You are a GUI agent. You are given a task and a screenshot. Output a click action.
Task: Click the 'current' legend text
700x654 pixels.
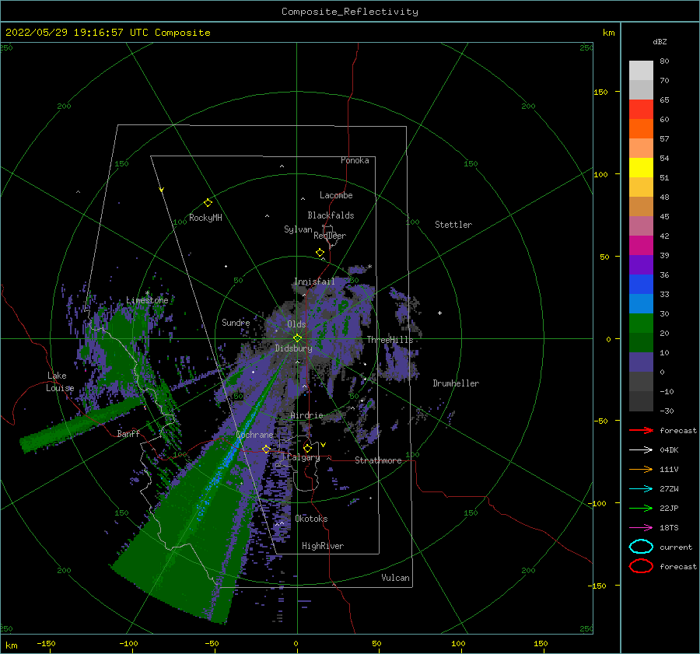coord(676,547)
